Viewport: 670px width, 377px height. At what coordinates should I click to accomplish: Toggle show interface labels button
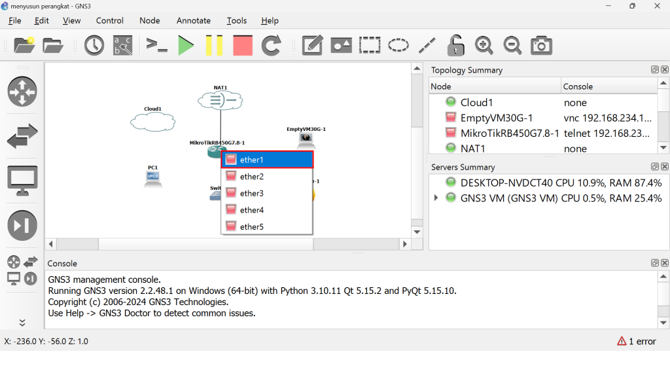pyautogui.click(x=122, y=45)
